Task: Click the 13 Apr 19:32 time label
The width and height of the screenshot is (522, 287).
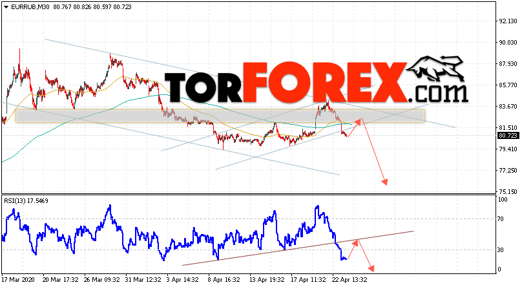Action: [x=267, y=280]
